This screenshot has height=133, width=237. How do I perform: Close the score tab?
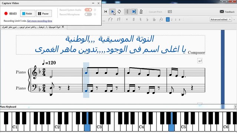63,27
